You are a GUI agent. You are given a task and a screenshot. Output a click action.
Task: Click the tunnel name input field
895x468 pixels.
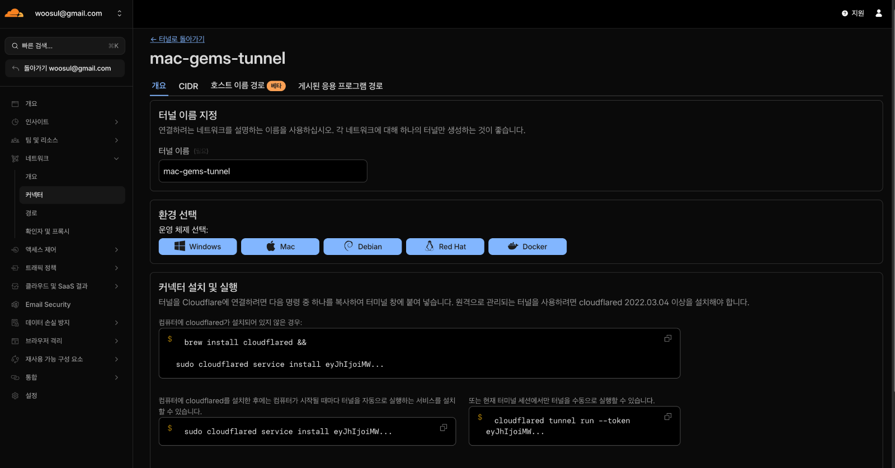pyautogui.click(x=263, y=171)
